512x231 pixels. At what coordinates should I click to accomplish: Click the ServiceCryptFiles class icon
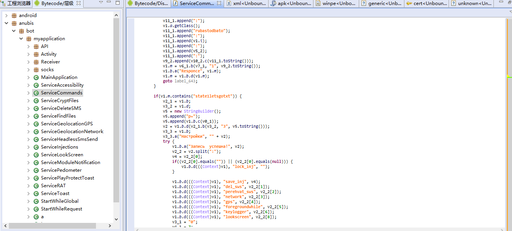click(36, 101)
